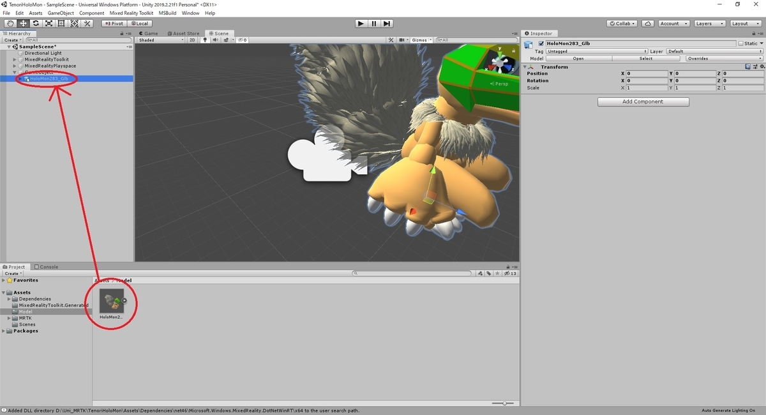Image resolution: width=766 pixels, height=415 pixels.
Task: Expand the MixedRealityToolkit object
Action: click(x=15, y=59)
